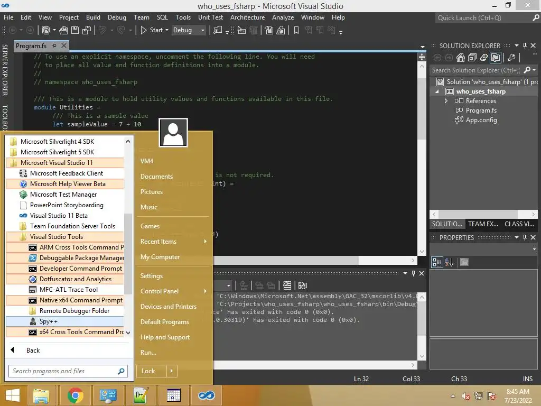Switch to the CLASS VI... tab
The width and height of the screenshot is (541, 406).
click(x=519, y=224)
